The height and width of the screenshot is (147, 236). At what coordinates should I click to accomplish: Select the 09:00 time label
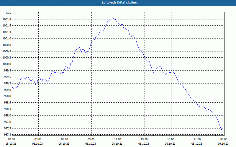[x=91, y=139]
